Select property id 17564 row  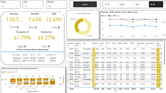115,54
